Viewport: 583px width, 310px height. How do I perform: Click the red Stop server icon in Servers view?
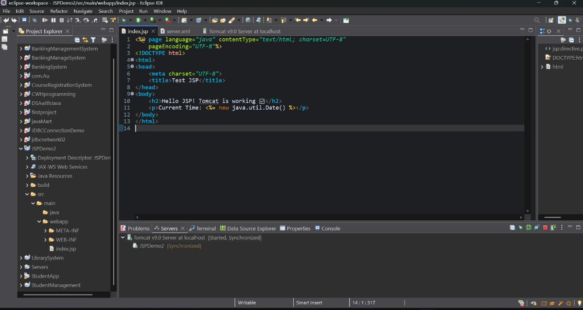545,228
